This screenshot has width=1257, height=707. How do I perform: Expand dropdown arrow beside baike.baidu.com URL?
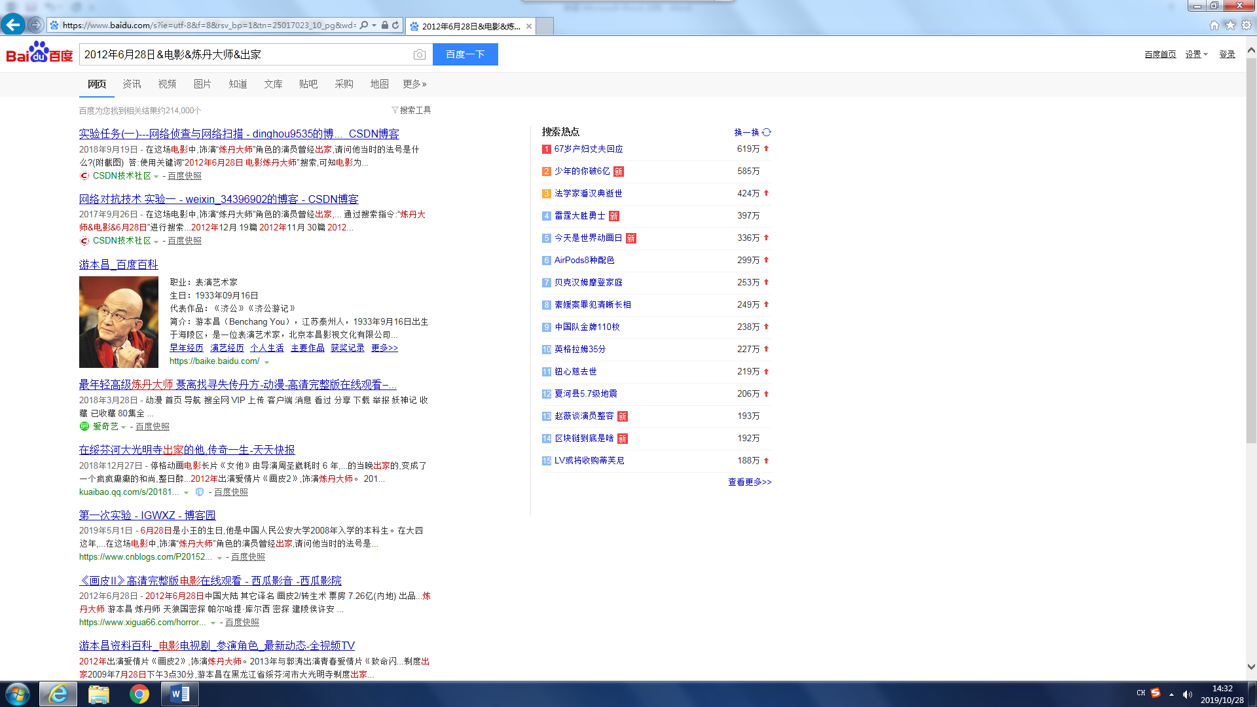(267, 362)
